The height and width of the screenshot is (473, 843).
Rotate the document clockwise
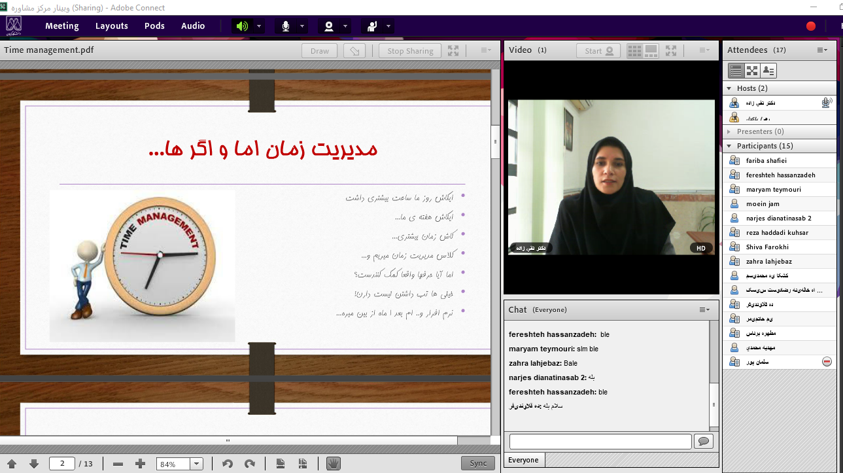click(x=249, y=463)
